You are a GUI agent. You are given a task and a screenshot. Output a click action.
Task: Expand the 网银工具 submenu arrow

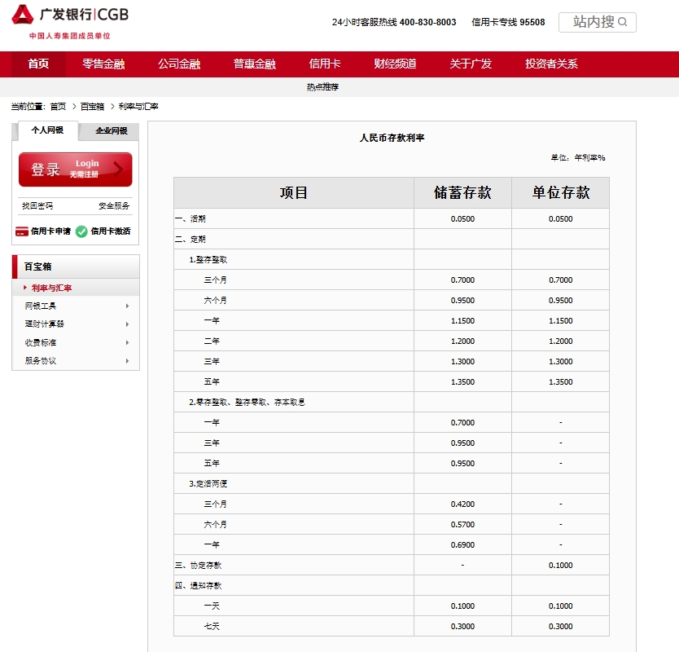127,306
